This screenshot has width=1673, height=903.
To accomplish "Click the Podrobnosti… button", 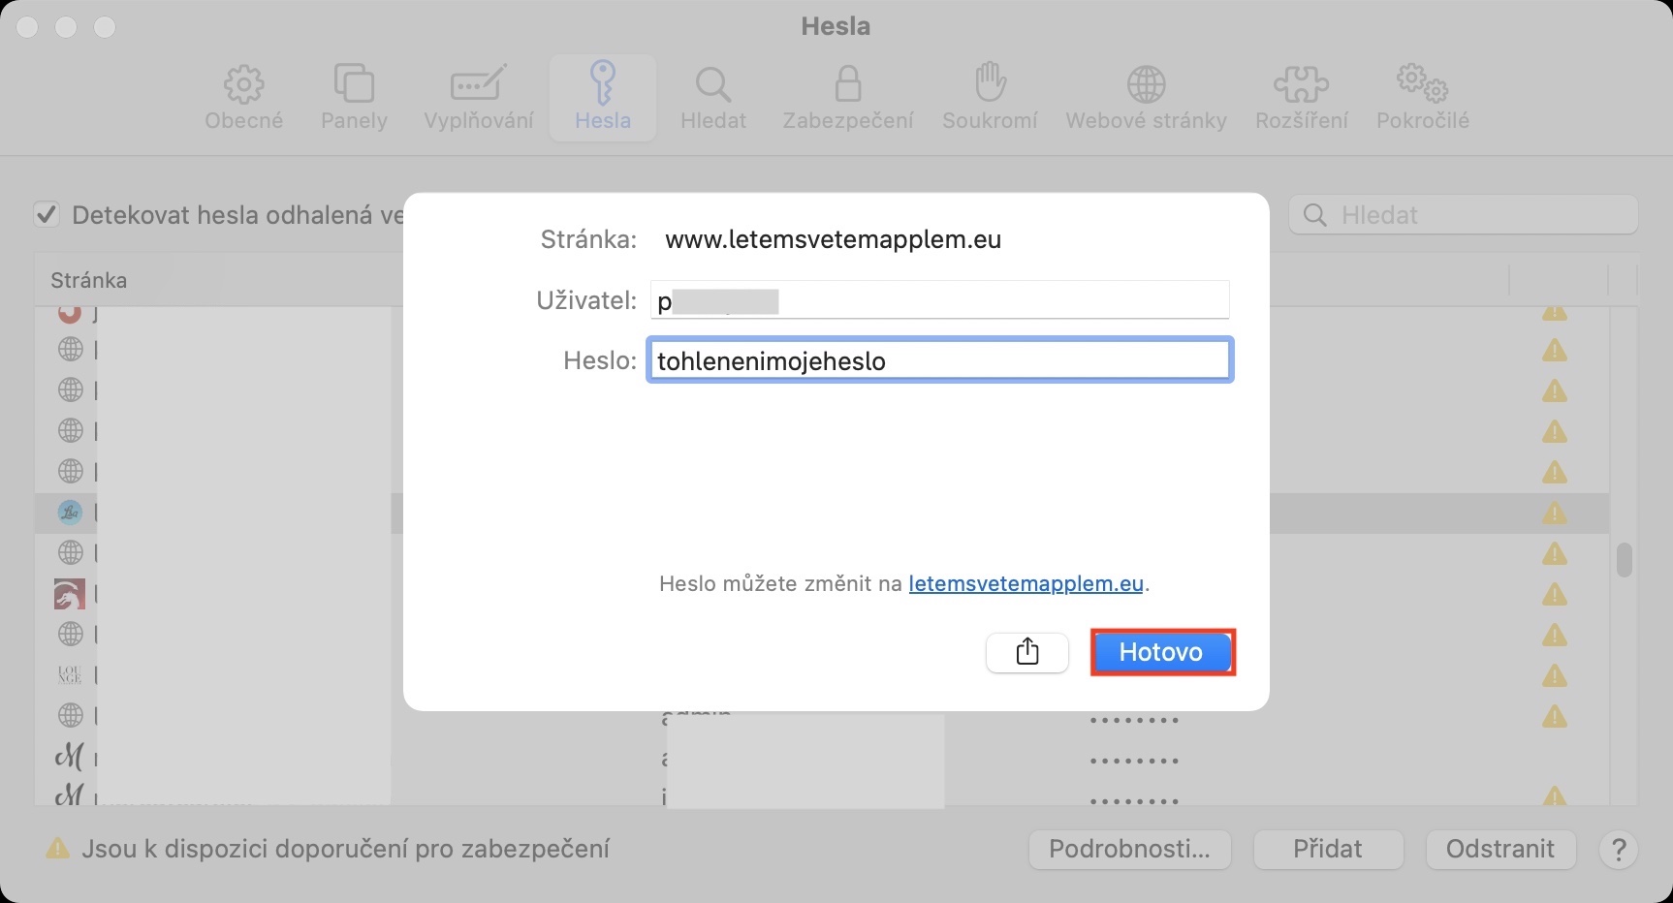I will coord(1129,850).
